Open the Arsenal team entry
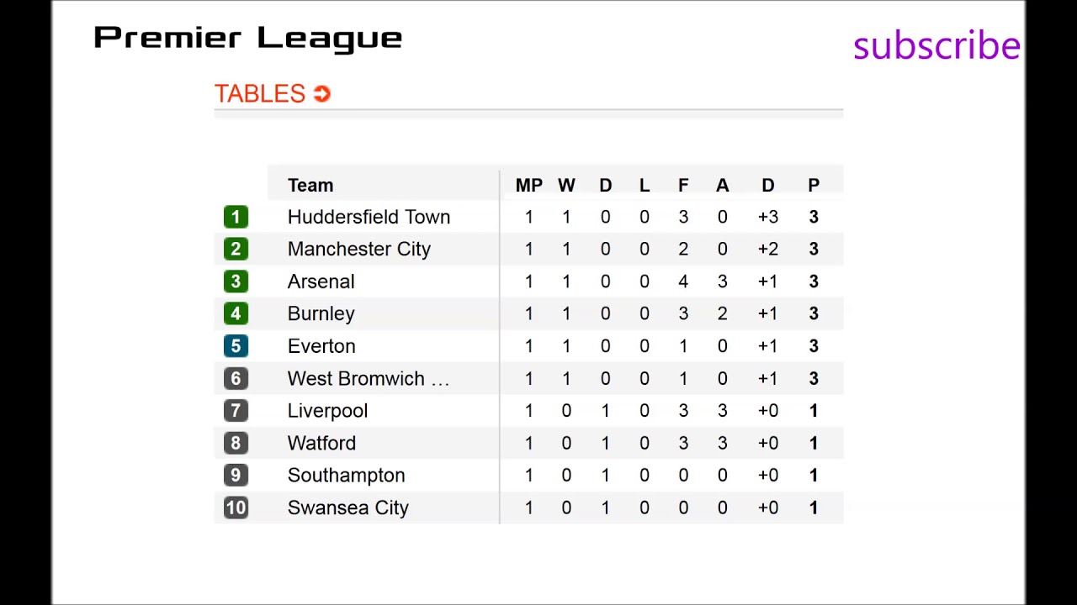Screen dimensions: 1077x605 [x=321, y=281]
